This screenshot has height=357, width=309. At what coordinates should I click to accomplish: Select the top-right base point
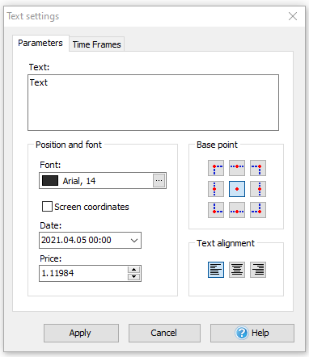pyautogui.click(x=258, y=168)
